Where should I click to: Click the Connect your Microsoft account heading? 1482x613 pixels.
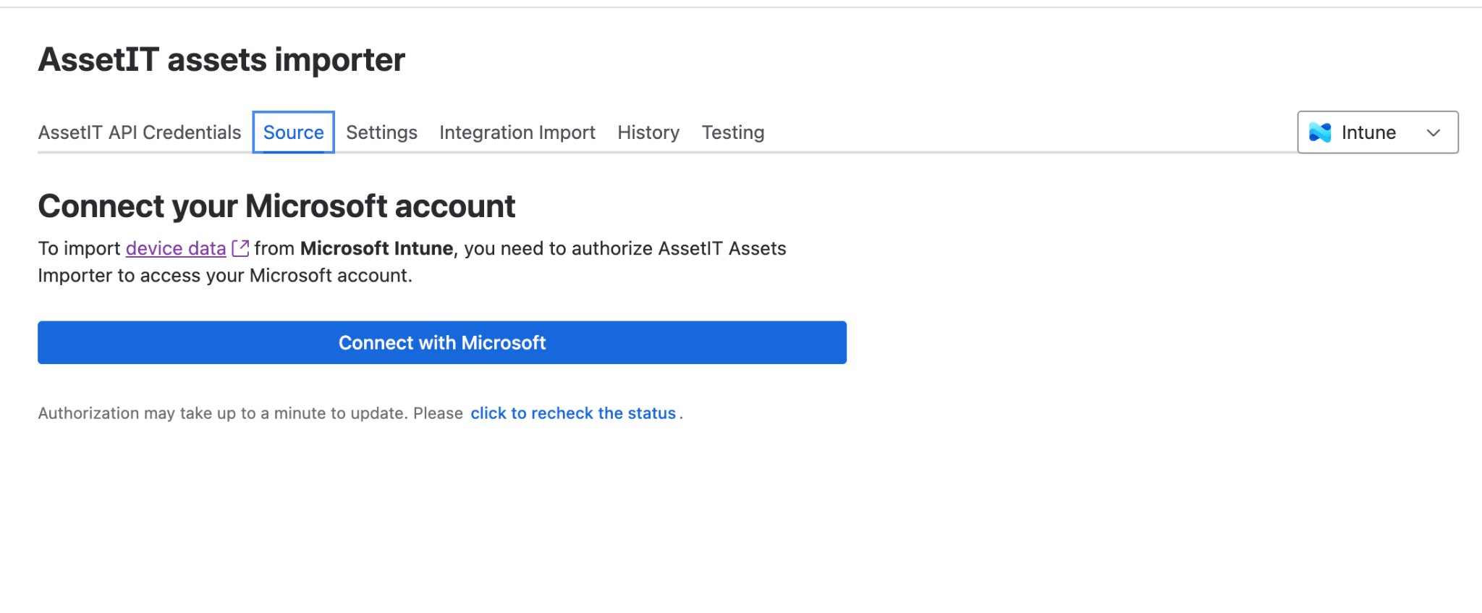[276, 206]
